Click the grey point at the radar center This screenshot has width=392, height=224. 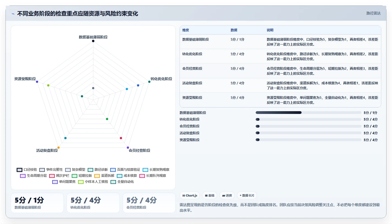click(93, 88)
